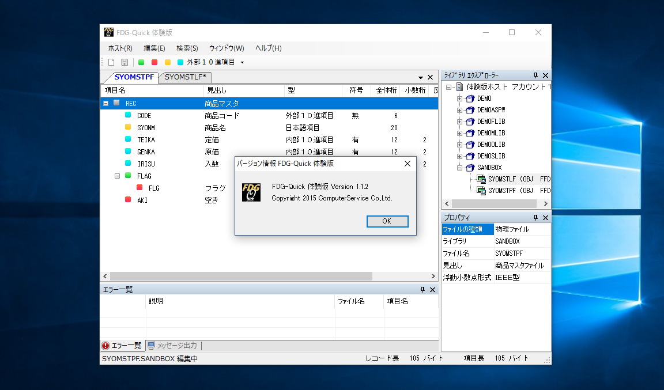Image resolution: width=664 pixels, height=390 pixels.
Task: Expand the DEMO library node
Action: [459, 99]
